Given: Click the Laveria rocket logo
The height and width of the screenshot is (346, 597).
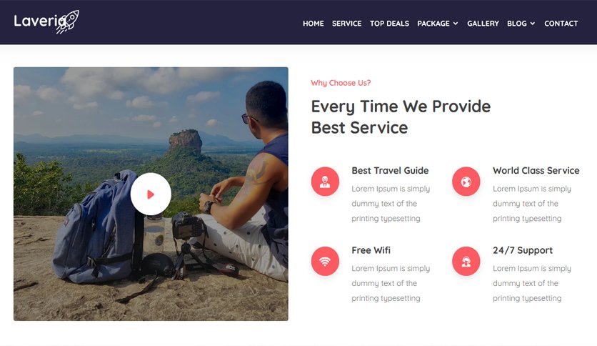Looking at the screenshot, I should 46,21.
